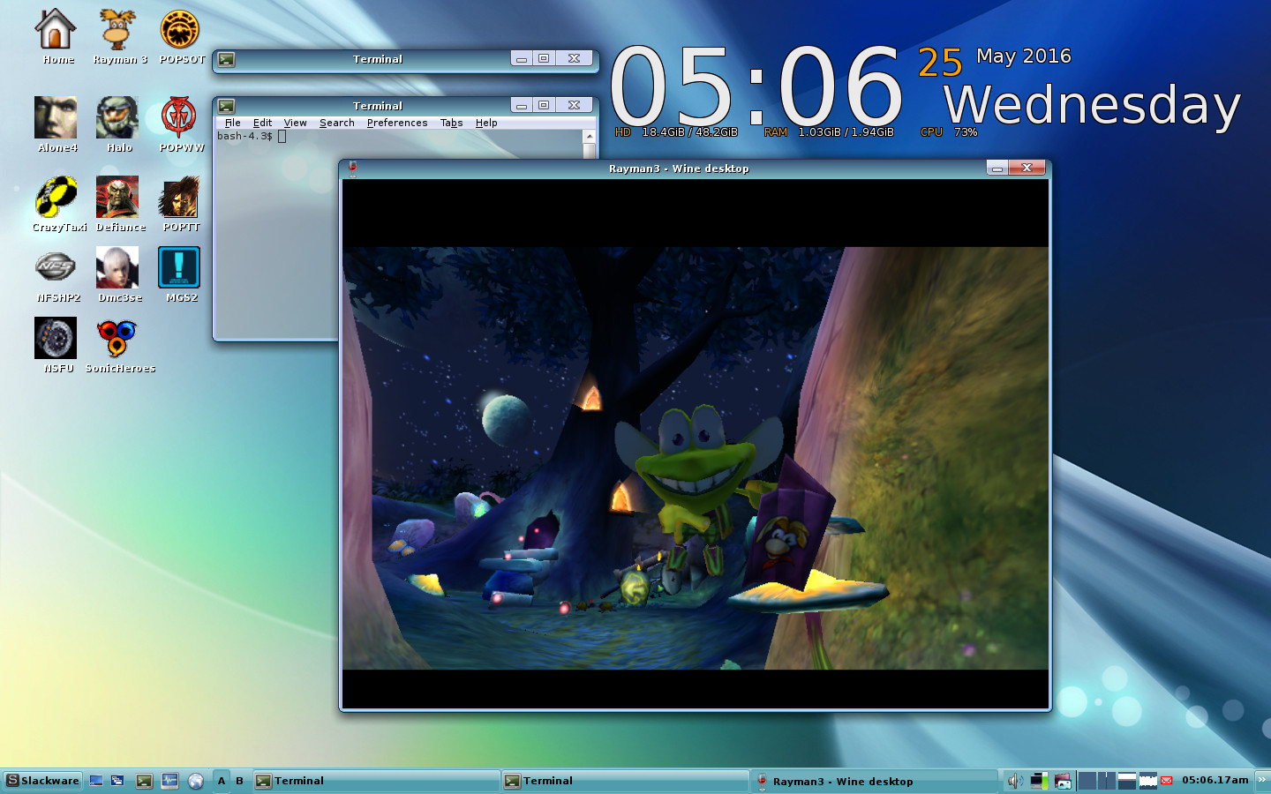
Task: Click the window list icon in taskbar
Action: click(x=118, y=781)
